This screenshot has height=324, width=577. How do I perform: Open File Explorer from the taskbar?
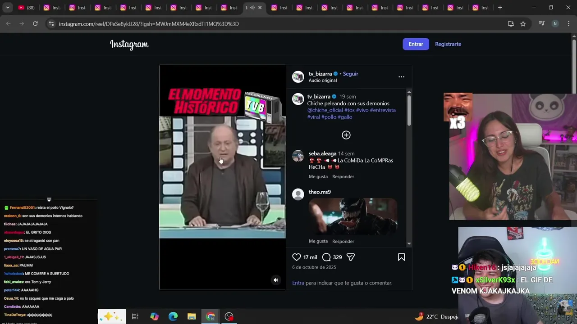192,316
